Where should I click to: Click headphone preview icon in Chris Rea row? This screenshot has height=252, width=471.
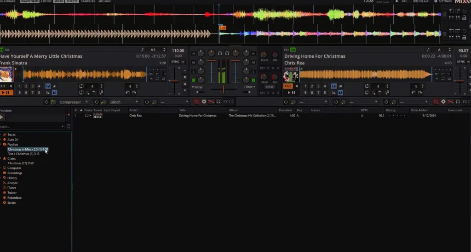click(86, 116)
